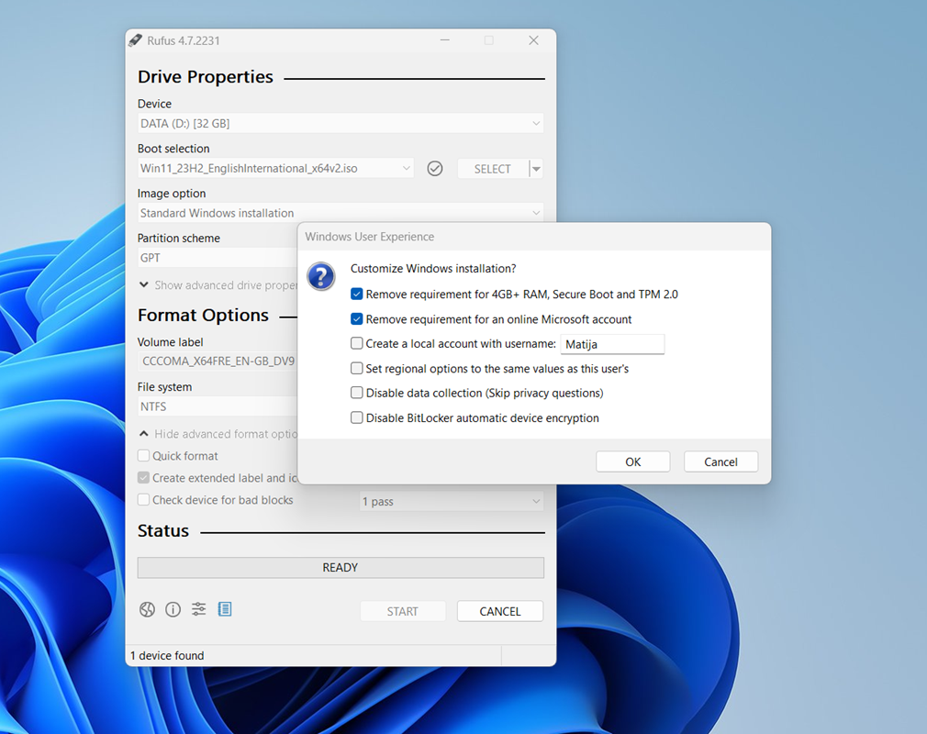Click the Rufus title bar app icon

point(136,40)
